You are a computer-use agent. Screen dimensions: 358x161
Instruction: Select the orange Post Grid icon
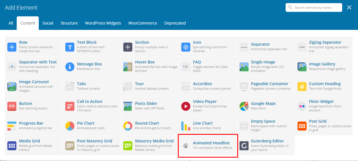[302, 126]
